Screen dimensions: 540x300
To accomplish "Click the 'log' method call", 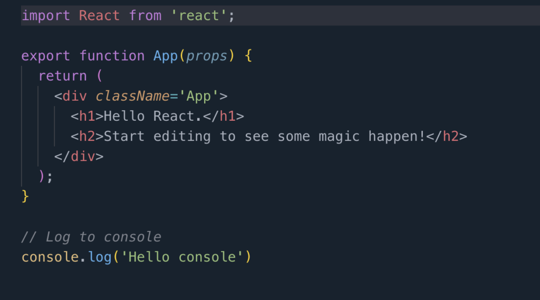I will 100,257.
